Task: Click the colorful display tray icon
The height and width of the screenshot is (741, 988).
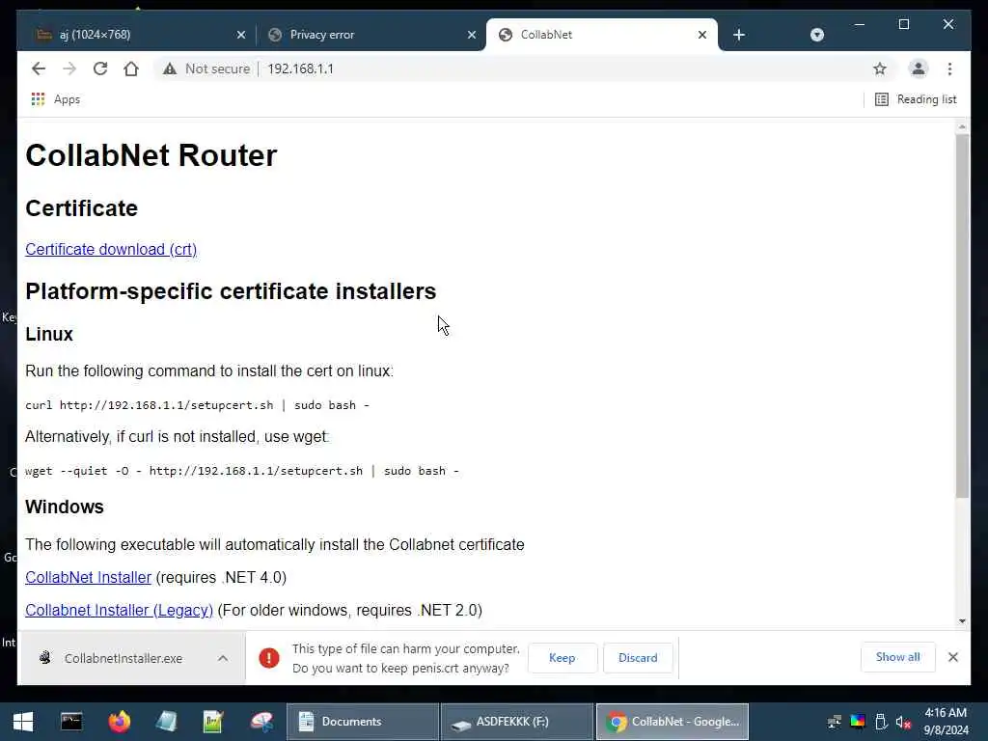Action: (858, 722)
